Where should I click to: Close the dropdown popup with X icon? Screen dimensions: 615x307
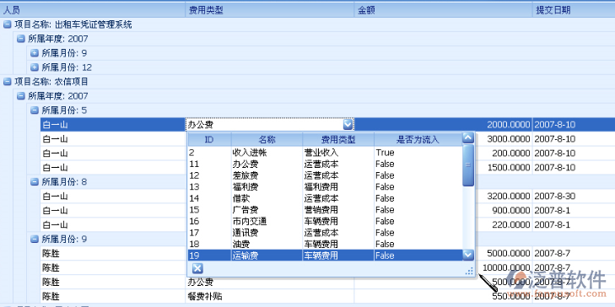[x=197, y=268]
